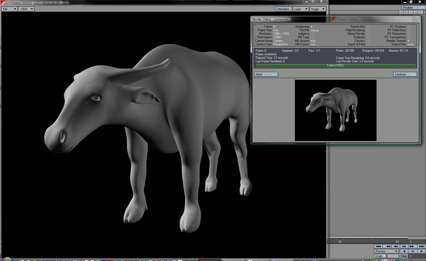Go to previous key frame (double rewind)
The image size is (426, 261).
tap(387, 246)
